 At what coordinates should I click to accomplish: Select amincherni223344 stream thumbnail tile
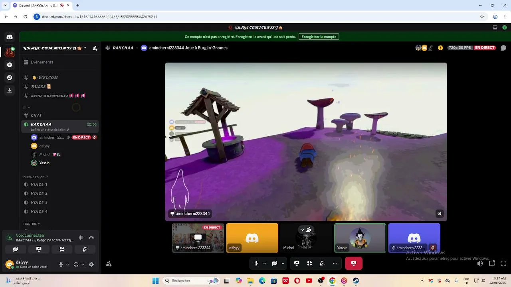[x=198, y=238]
